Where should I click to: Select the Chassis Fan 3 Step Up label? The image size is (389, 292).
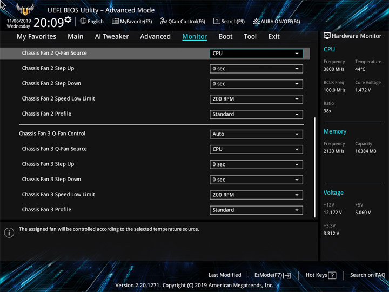pos(48,164)
